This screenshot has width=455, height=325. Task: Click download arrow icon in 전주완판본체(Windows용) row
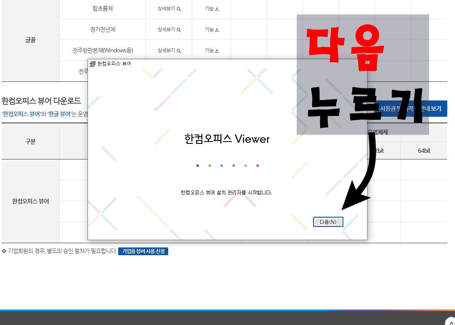tap(217, 51)
